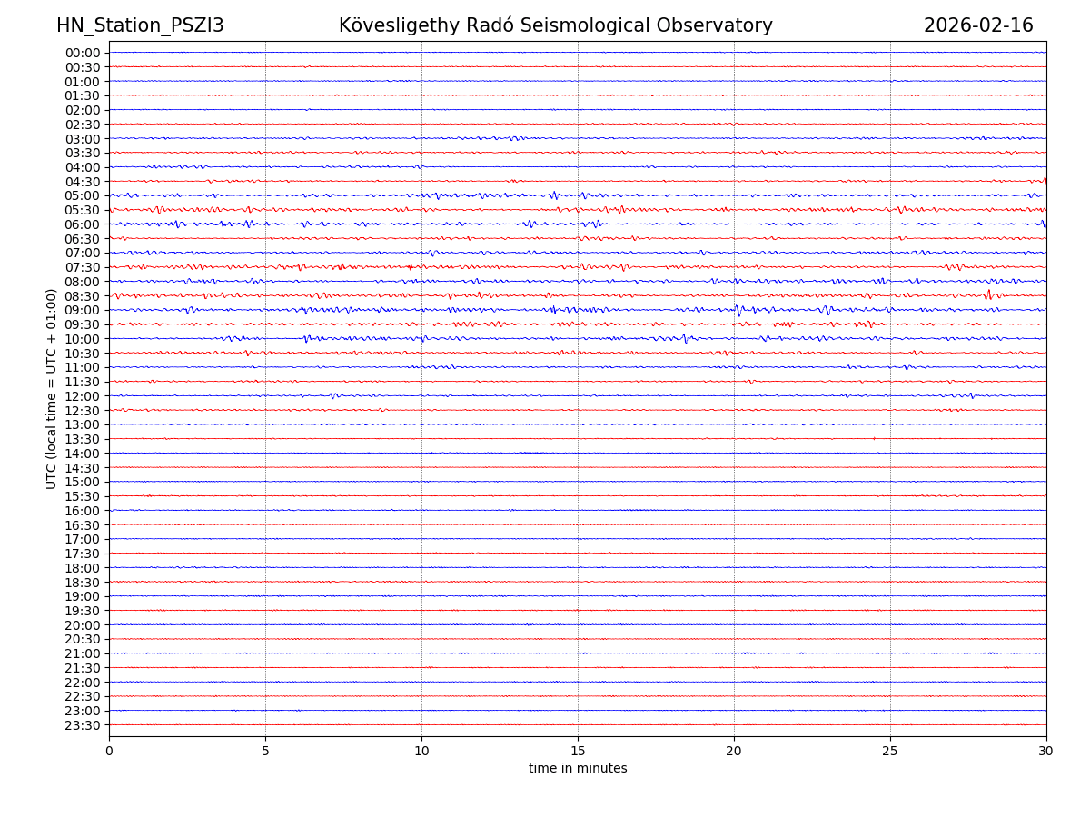Click the 'time in minutes' axis label
Viewport: 1090px width, 818px height.
[578, 769]
